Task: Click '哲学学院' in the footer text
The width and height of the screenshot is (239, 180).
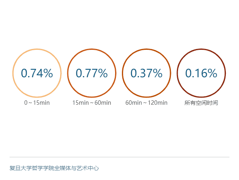Action: [x=43, y=168]
